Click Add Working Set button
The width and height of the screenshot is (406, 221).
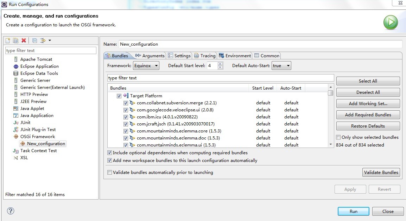tap(368, 104)
